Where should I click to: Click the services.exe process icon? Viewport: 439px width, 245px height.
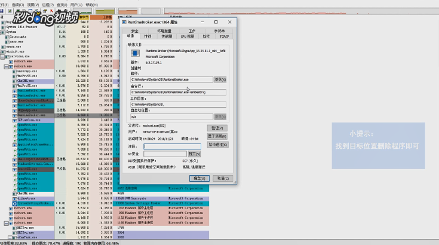pyautogui.click(x=7, y=57)
